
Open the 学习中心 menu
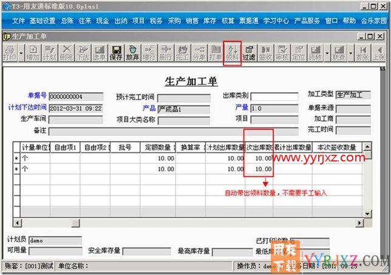276,21
